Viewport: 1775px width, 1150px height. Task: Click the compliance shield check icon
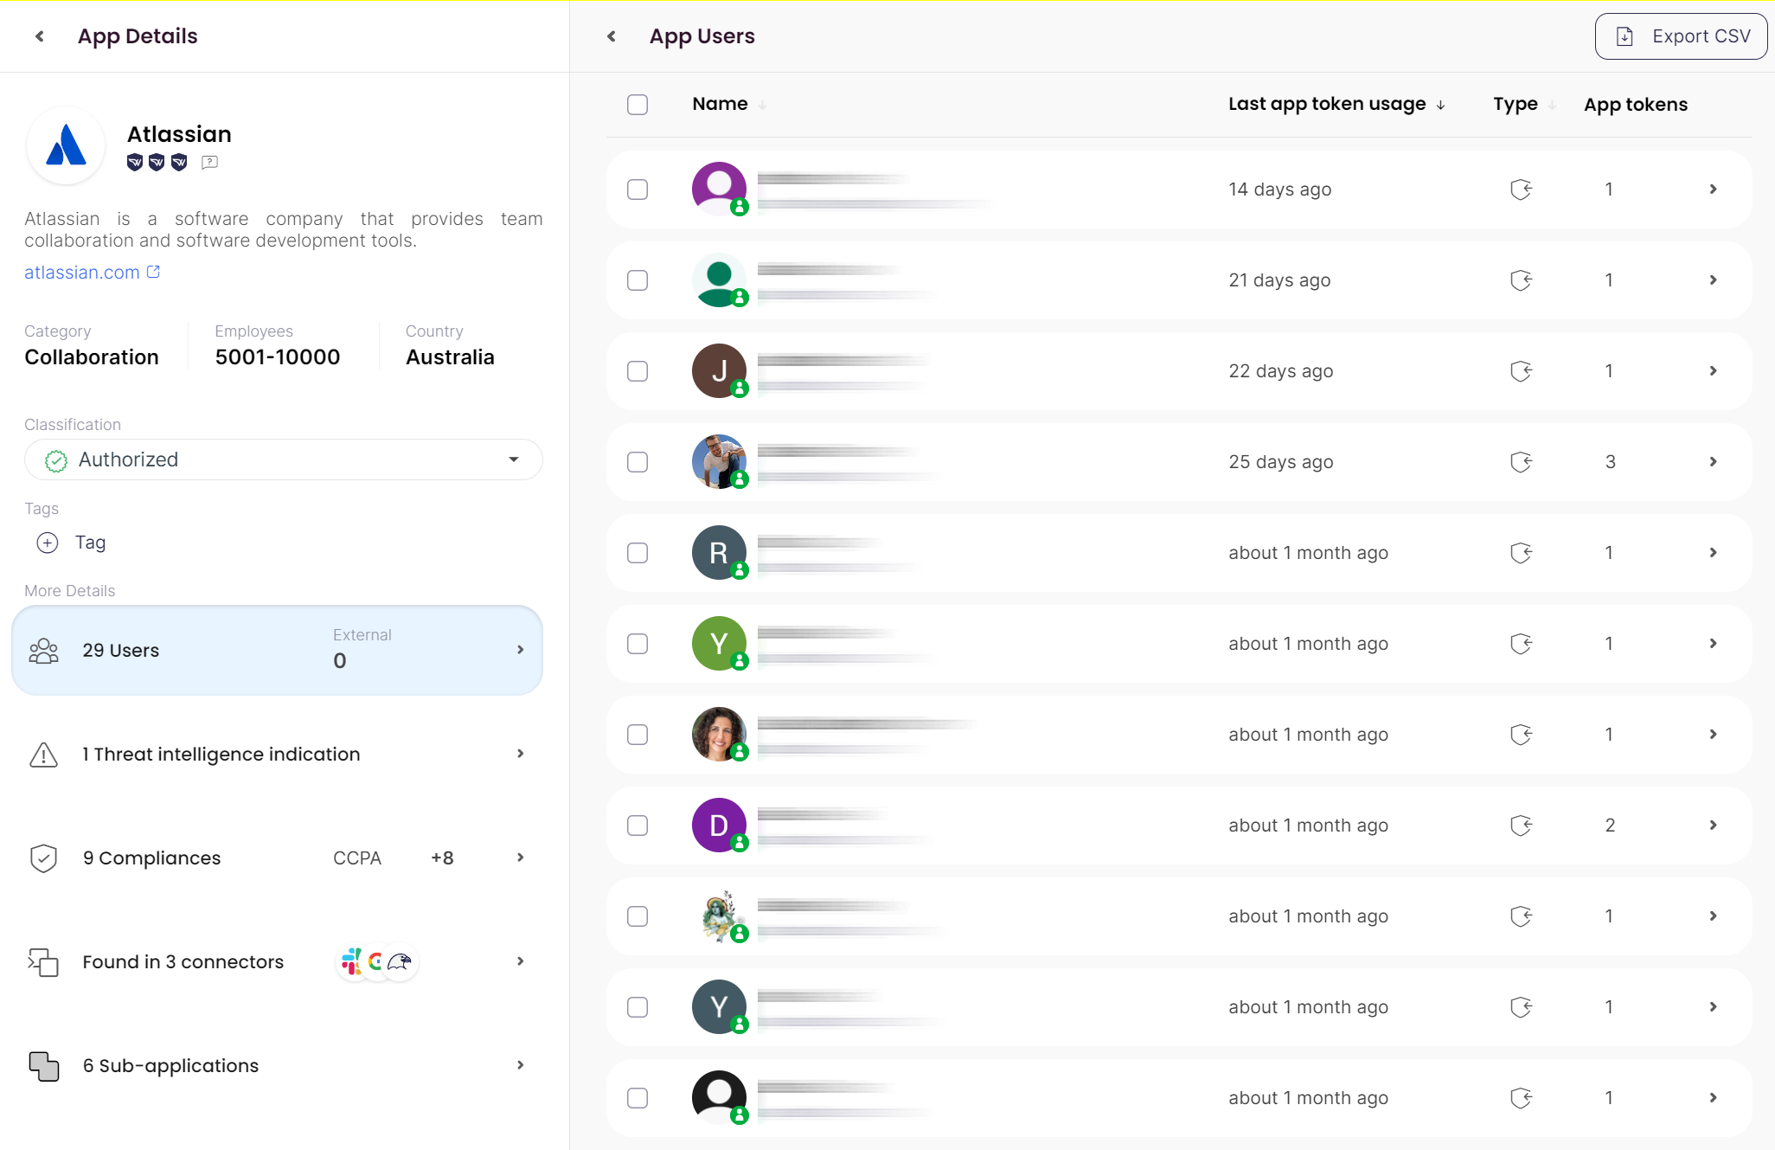[x=43, y=858]
